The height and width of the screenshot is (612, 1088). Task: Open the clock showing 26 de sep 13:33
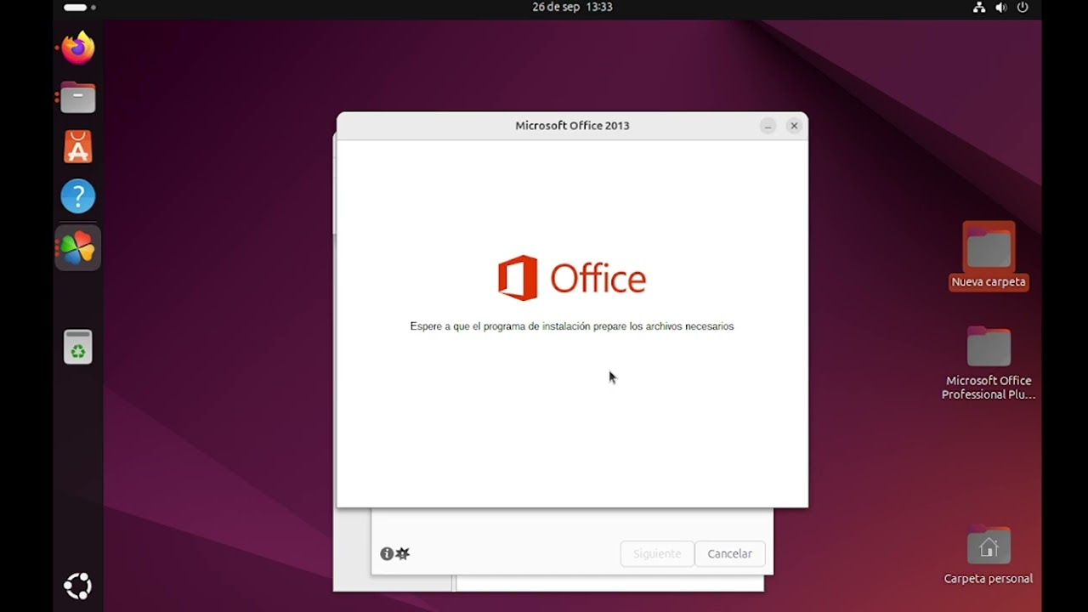[x=572, y=7]
